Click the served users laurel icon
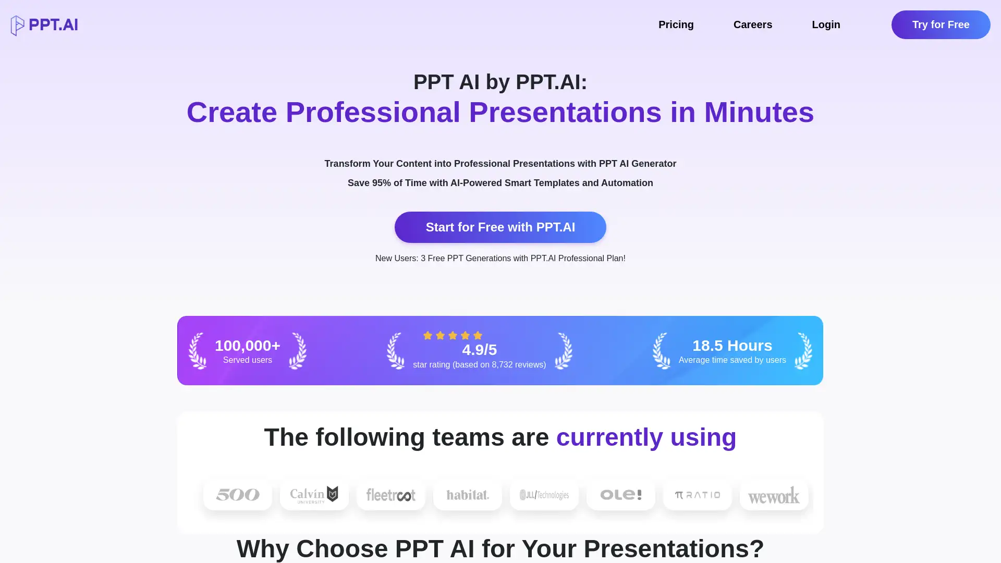Screen dimensions: 1001x563 198,350
